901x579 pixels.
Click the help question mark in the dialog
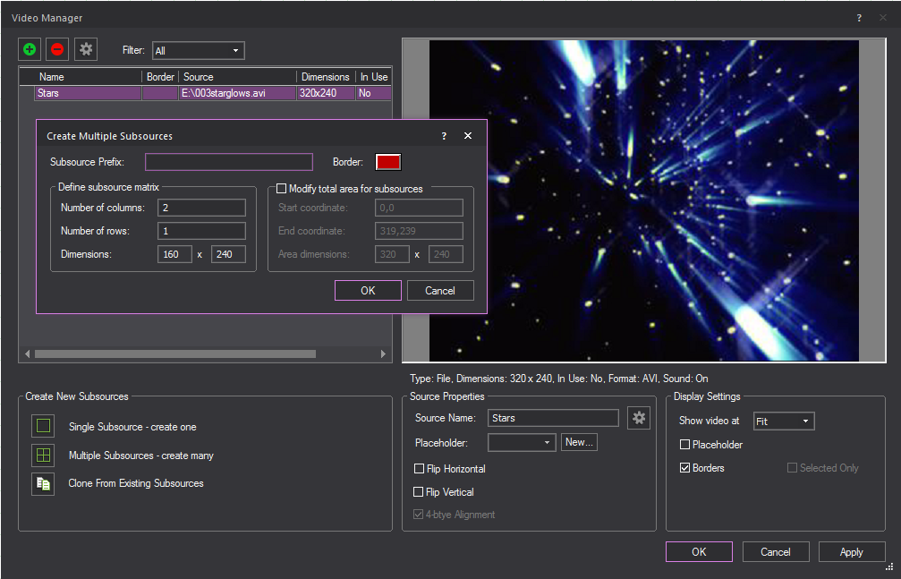click(x=443, y=136)
